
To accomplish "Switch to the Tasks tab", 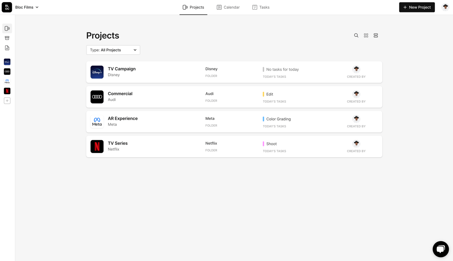I will [261, 7].
